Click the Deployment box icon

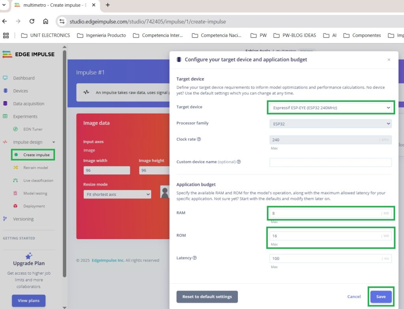[x=15, y=206]
